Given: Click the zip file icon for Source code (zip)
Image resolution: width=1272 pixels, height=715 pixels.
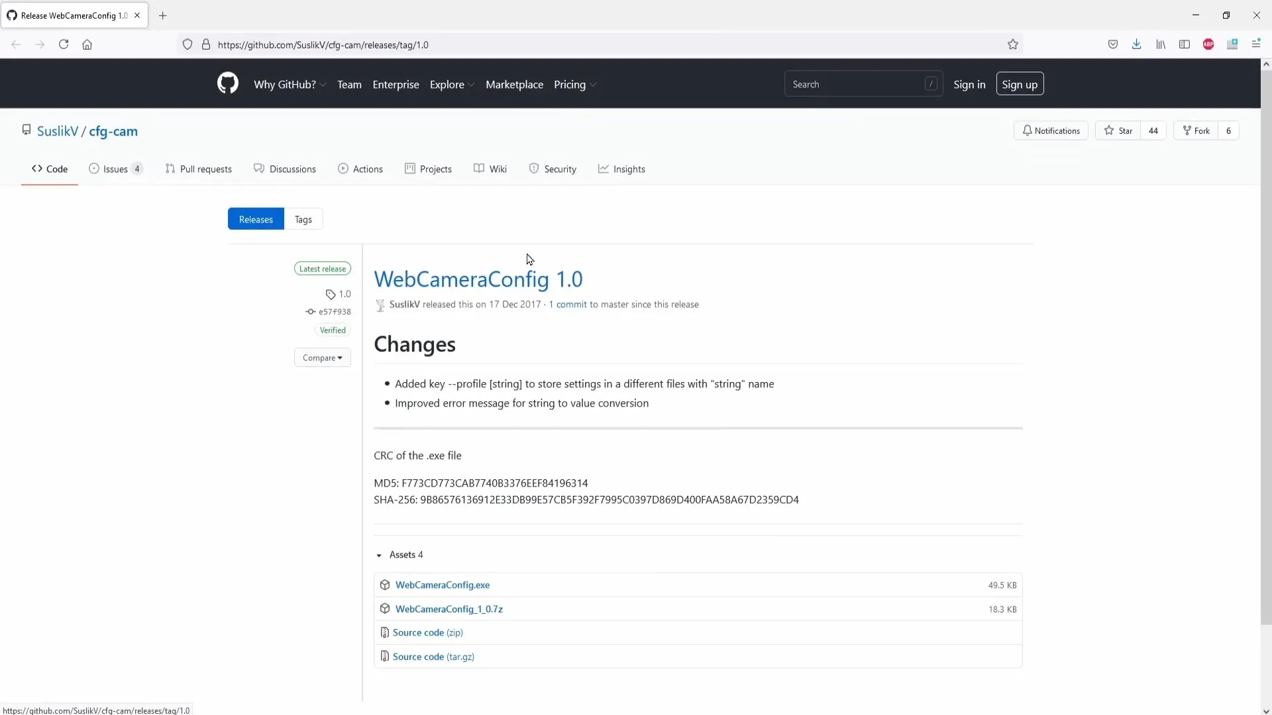Looking at the screenshot, I should [384, 632].
